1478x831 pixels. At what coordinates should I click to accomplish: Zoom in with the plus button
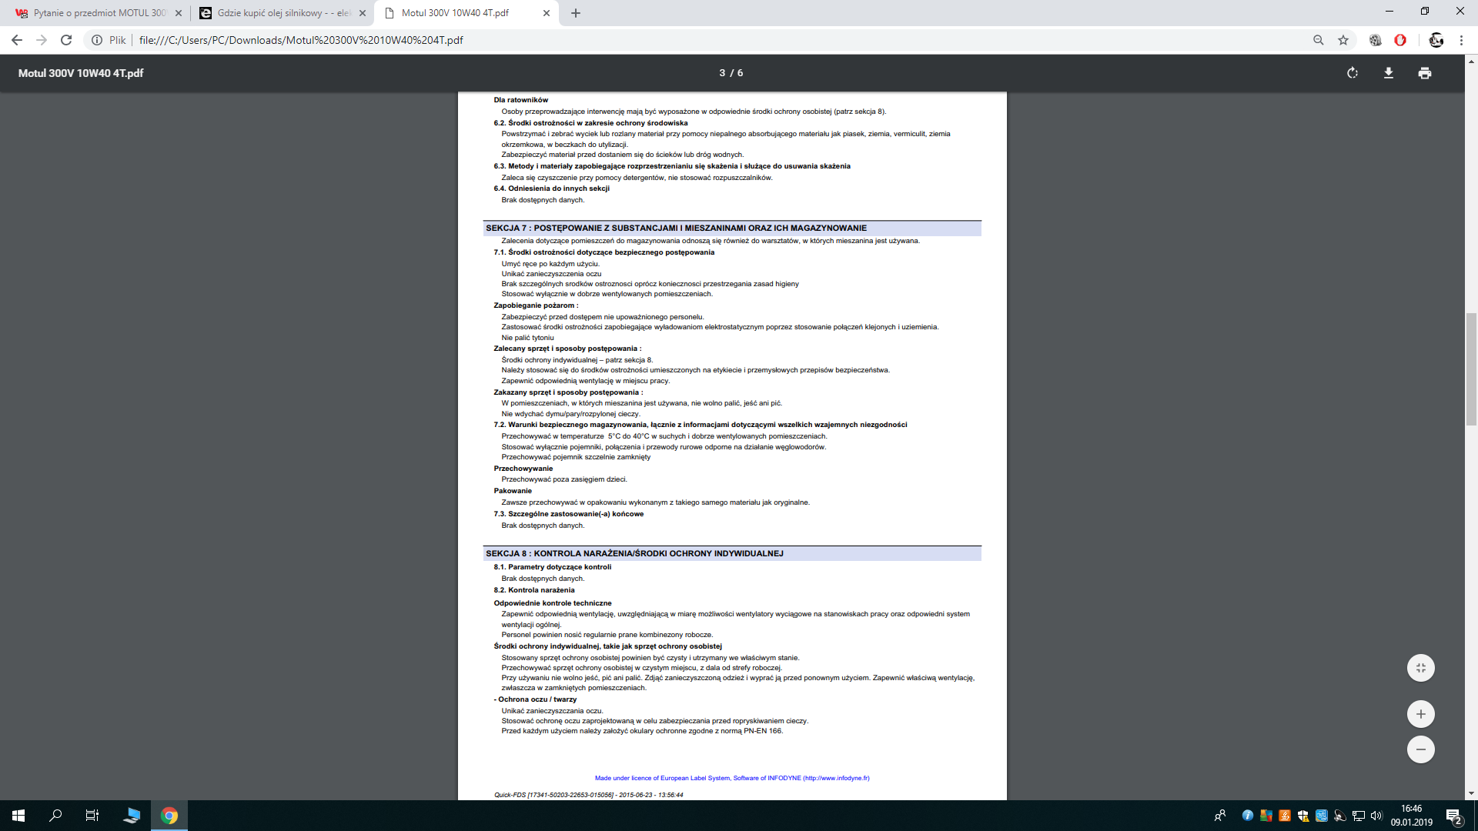click(1420, 714)
